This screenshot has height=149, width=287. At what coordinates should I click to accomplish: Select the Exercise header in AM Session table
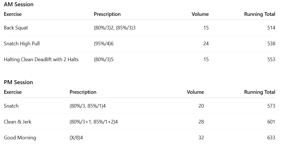tap(13, 14)
